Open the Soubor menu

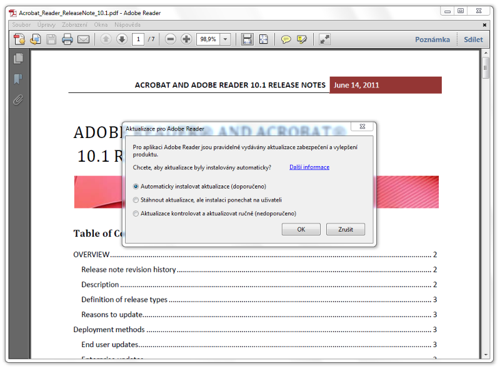click(x=21, y=24)
